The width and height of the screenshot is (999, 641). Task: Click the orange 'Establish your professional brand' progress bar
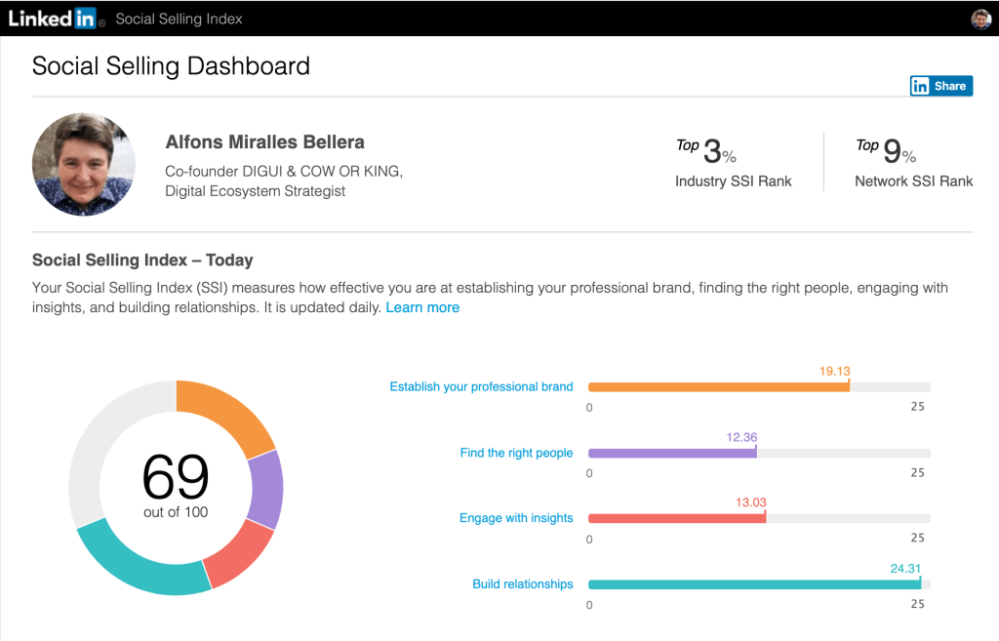tap(717, 386)
